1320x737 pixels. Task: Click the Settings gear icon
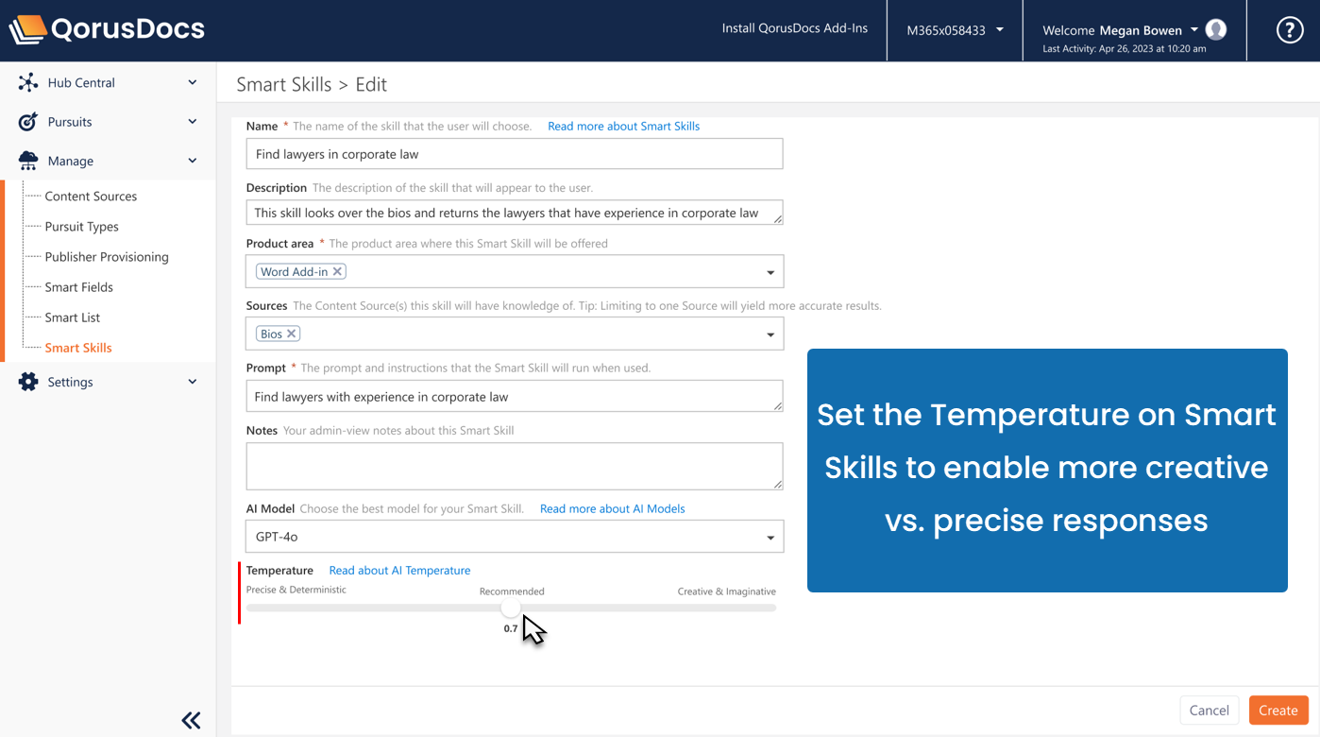pos(28,382)
